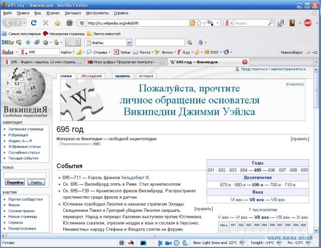Open the Справка menu
Image resolution: width=321 pixels, height=248 pixels.
(121, 13)
